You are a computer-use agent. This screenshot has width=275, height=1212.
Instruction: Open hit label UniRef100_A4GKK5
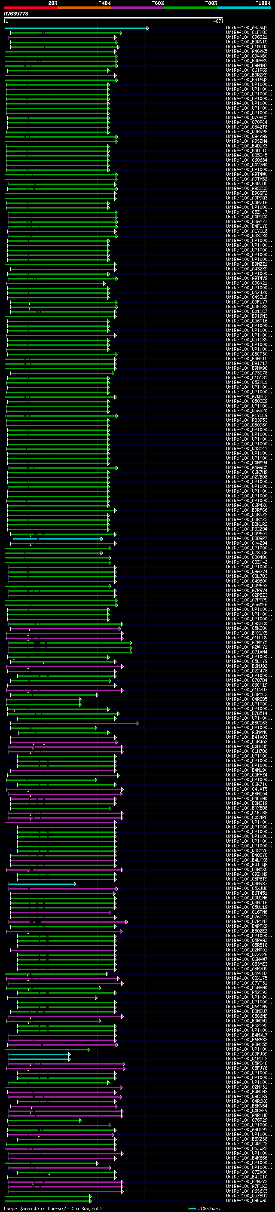pos(247,51)
